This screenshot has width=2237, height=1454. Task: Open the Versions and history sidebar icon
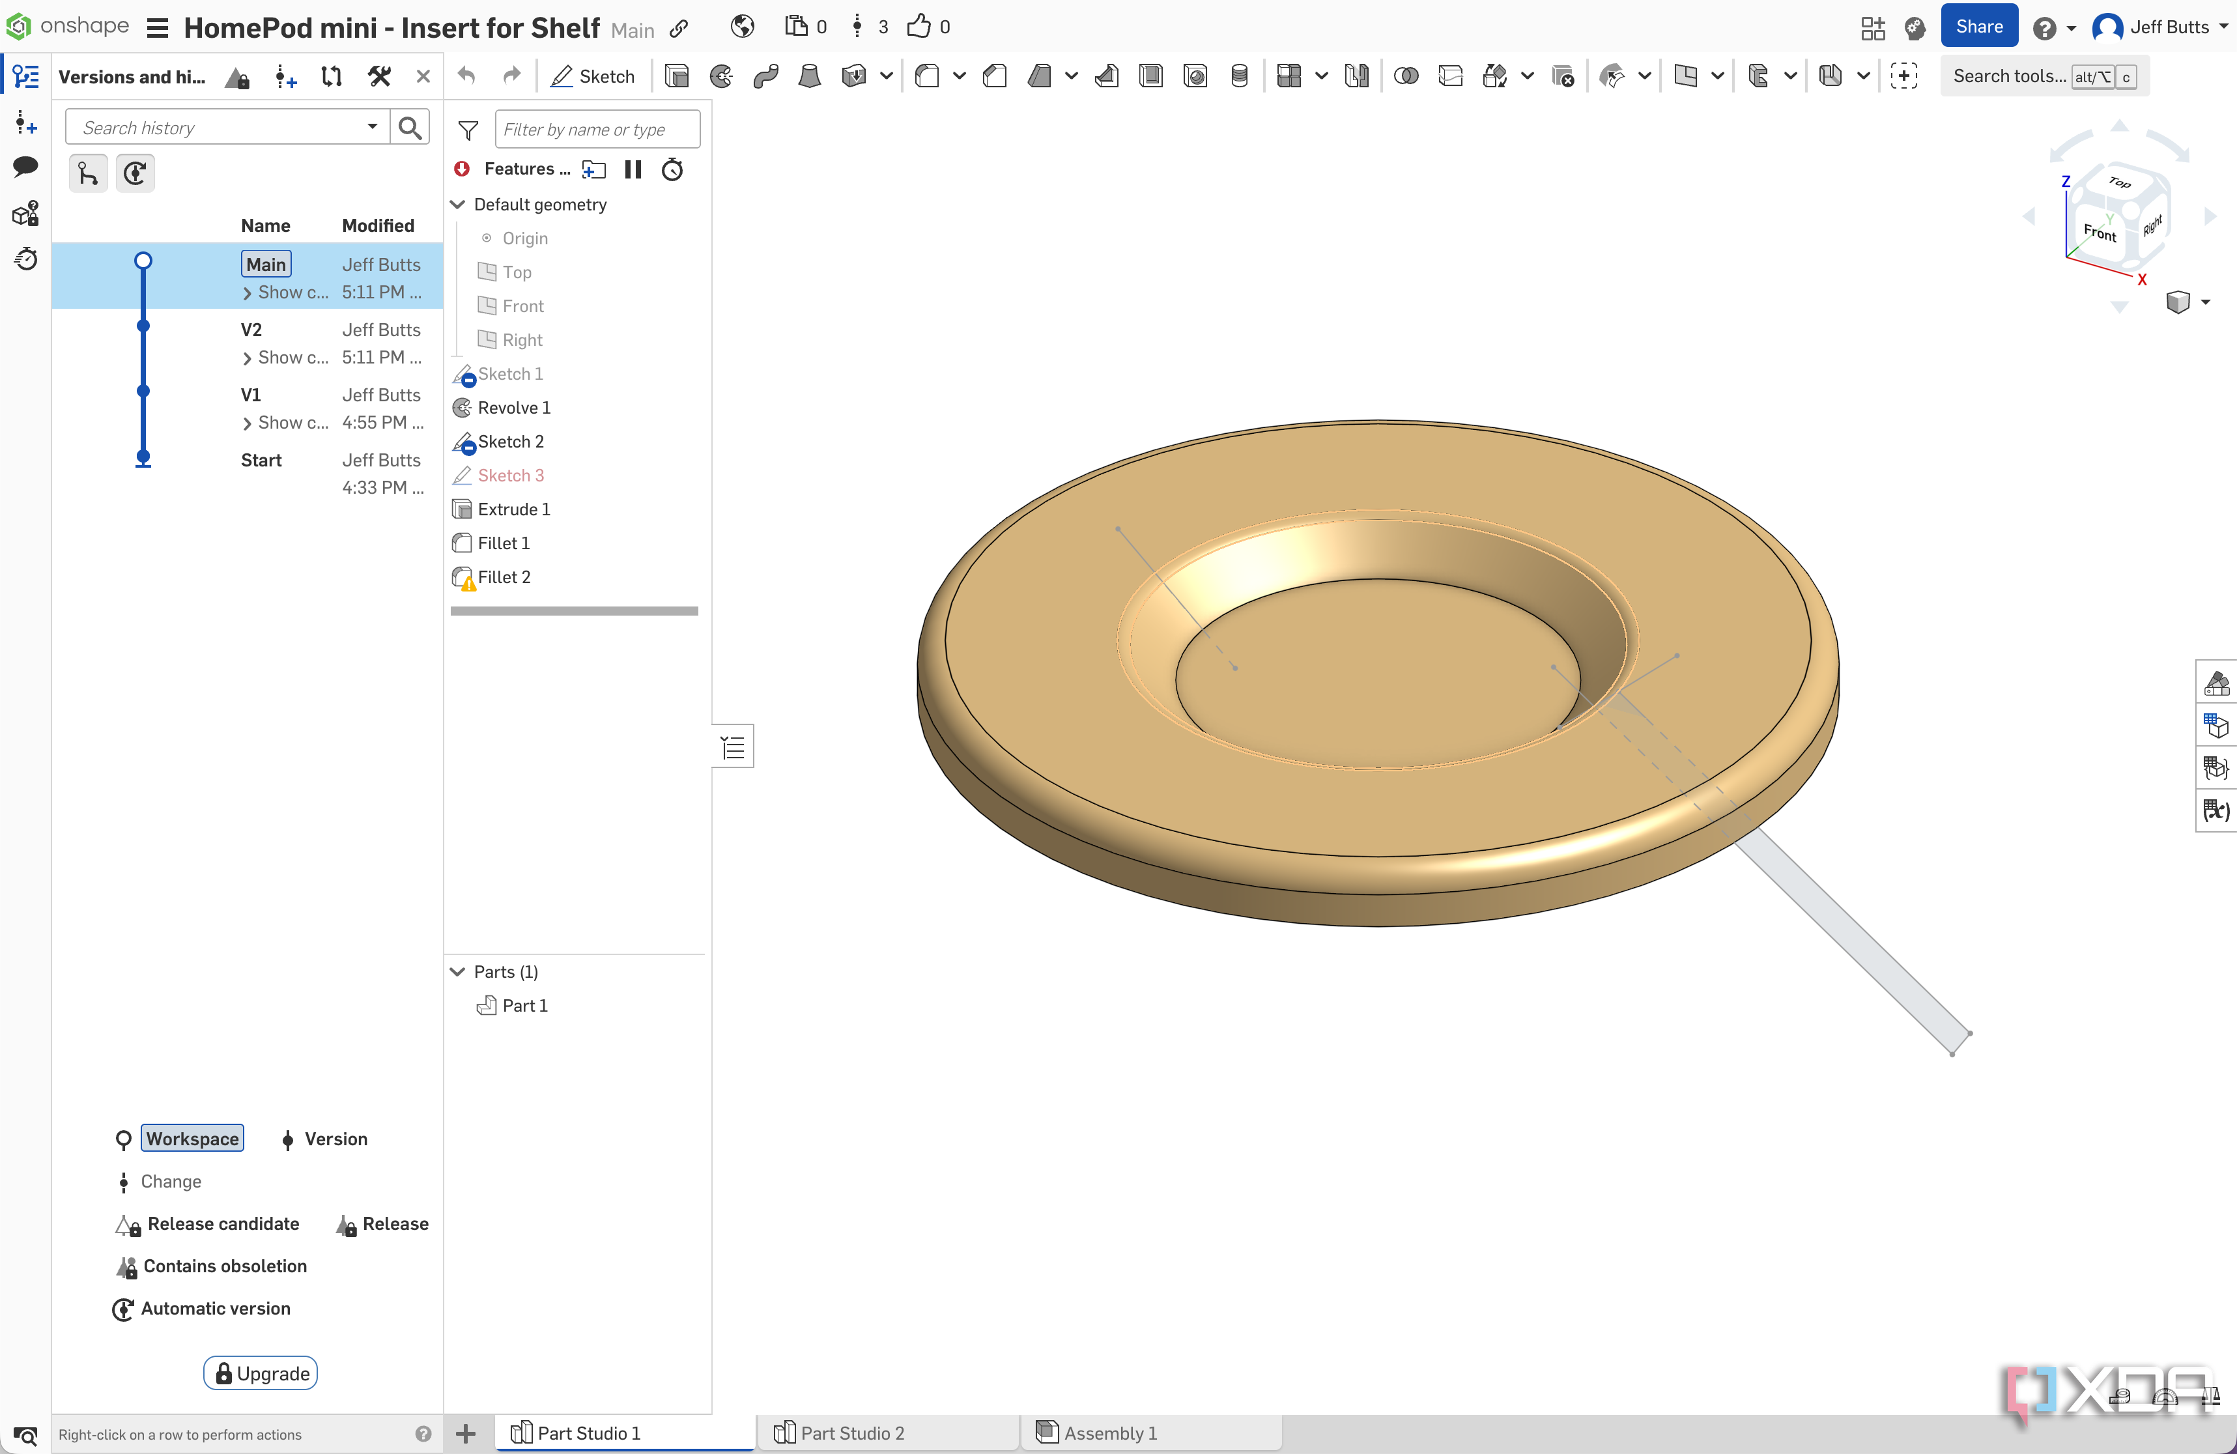pyautogui.click(x=25, y=76)
